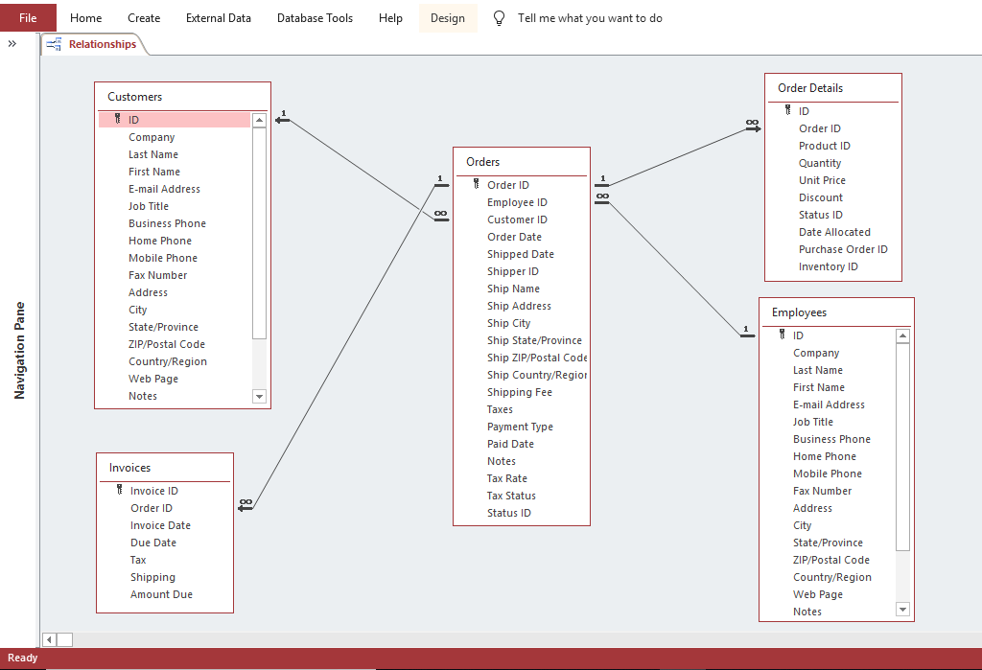Viewport: 982px width, 670px height.
Task: Switch to the Database Tools tab
Action: tap(315, 18)
